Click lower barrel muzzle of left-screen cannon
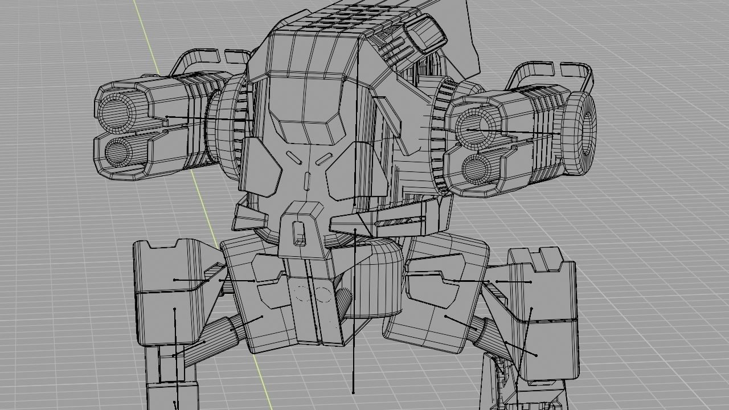This screenshot has width=729, height=410. (x=118, y=152)
